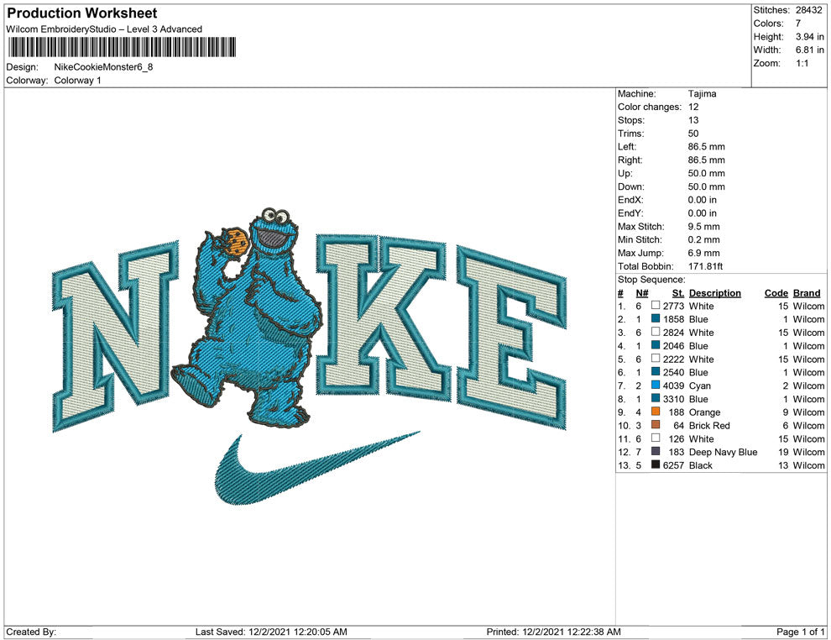Viewport: 831px width, 640px height.
Task: Click the zoom value '1:1'
Action: click(x=802, y=63)
